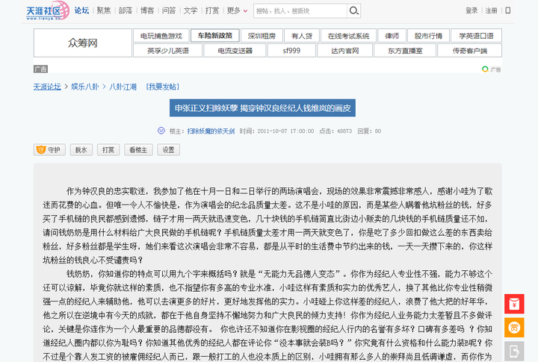Go to 八卦江湖 breadcrumb link

tap(123, 87)
